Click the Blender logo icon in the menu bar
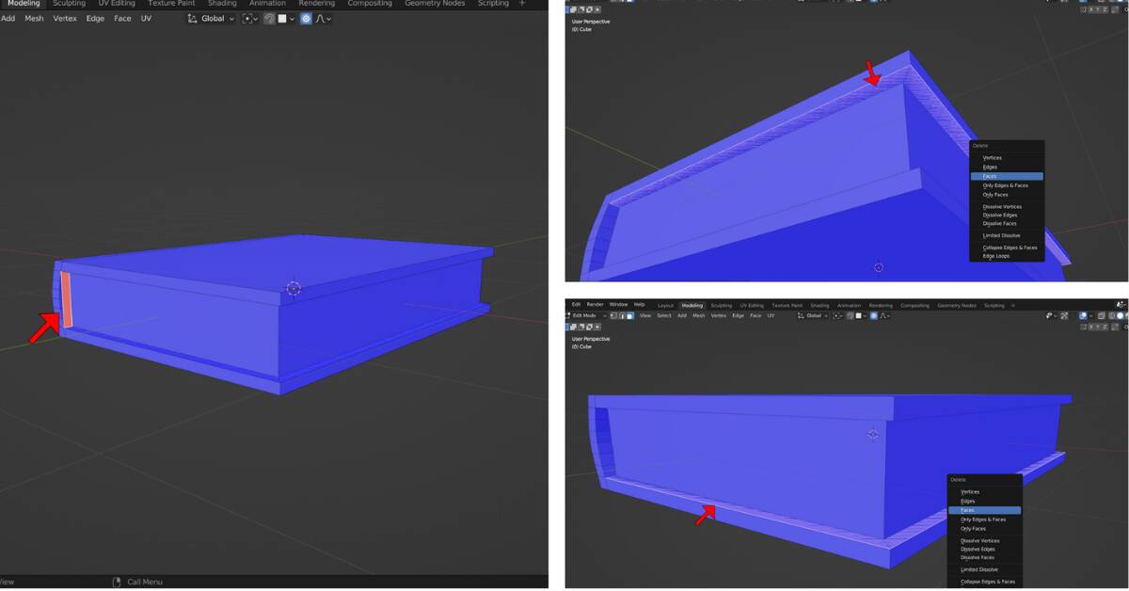 pyautogui.click(x=567, y=304)
